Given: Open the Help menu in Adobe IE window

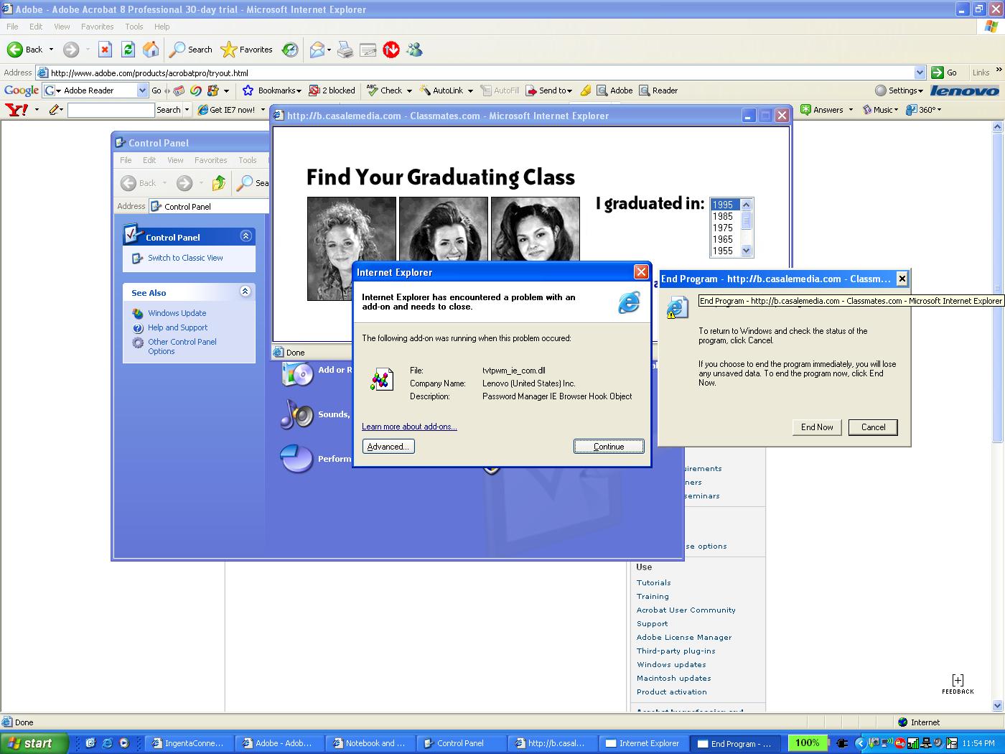Looking at the screenshot, I should tap(162, 27).
